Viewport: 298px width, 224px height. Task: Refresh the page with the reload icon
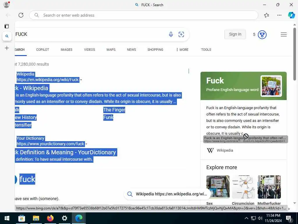[x=21, y=15]
